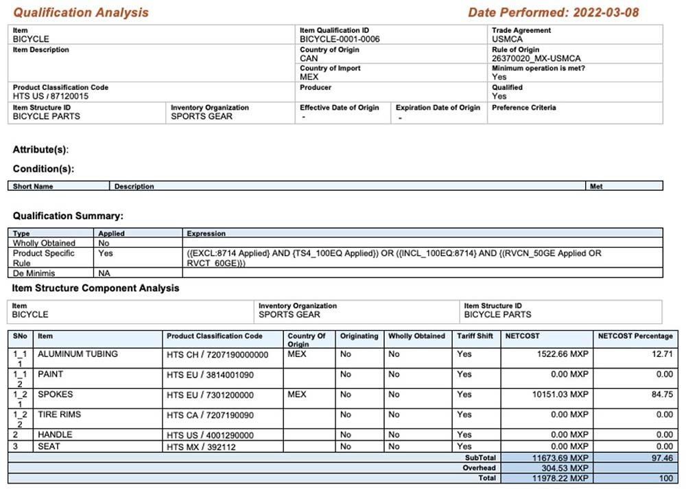The image size is (686, 497).
Task: Click the Trade Agreement value USMCA
Action: pyautogui.click(x=509, y=39)
